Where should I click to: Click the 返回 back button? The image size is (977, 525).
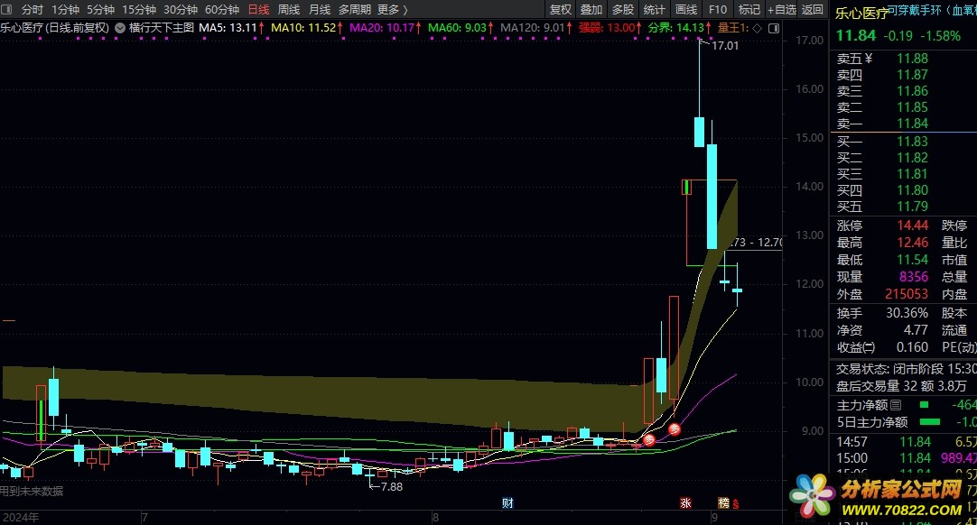pyautogui.click(x=812, y=9)
